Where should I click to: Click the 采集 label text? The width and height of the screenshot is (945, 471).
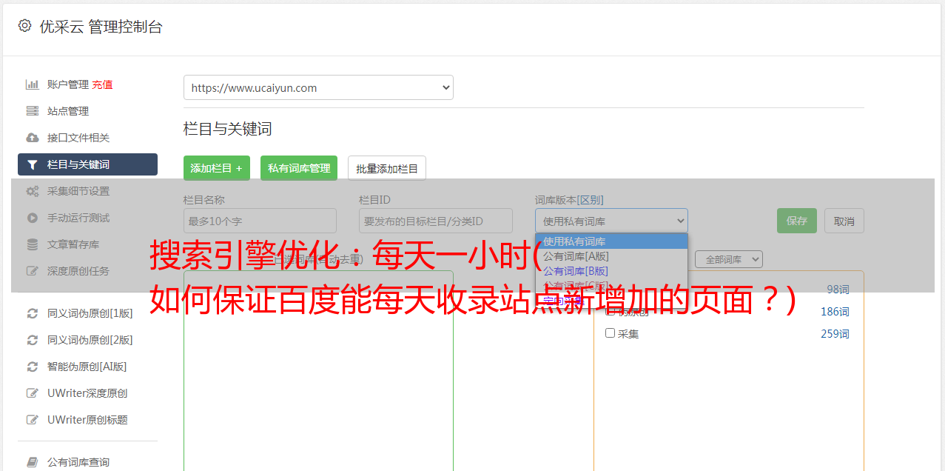pyautogui.click(x=628, y=333)
